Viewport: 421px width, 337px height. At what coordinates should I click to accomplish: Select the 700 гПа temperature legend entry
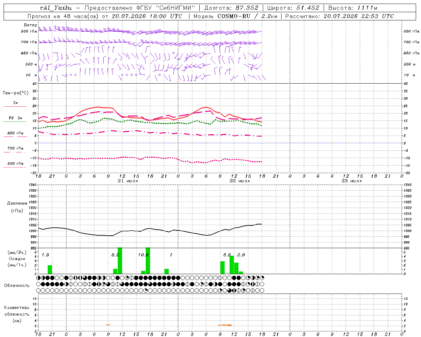click(15, 149)
